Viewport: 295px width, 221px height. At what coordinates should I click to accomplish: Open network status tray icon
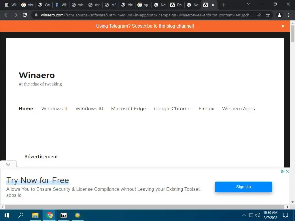tap(251, 215)
